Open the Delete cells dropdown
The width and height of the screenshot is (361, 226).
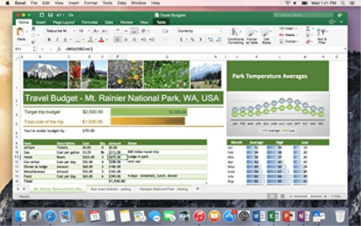tap(289, 35)
